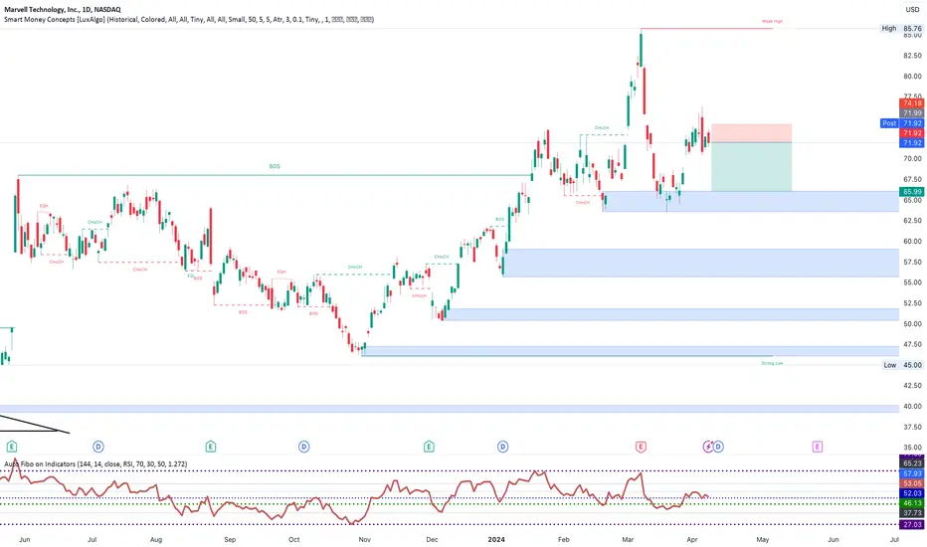The width and height of the screenshot is (927, 547).
Task: Click the green 65.99 target price label
Action: [x=912, y=192]
